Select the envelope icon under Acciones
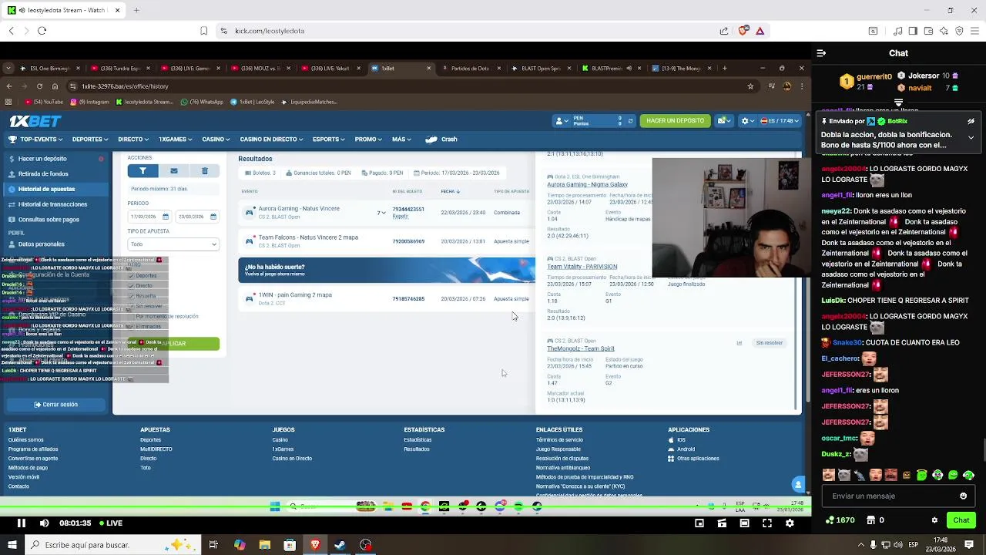 pos(173,171)
